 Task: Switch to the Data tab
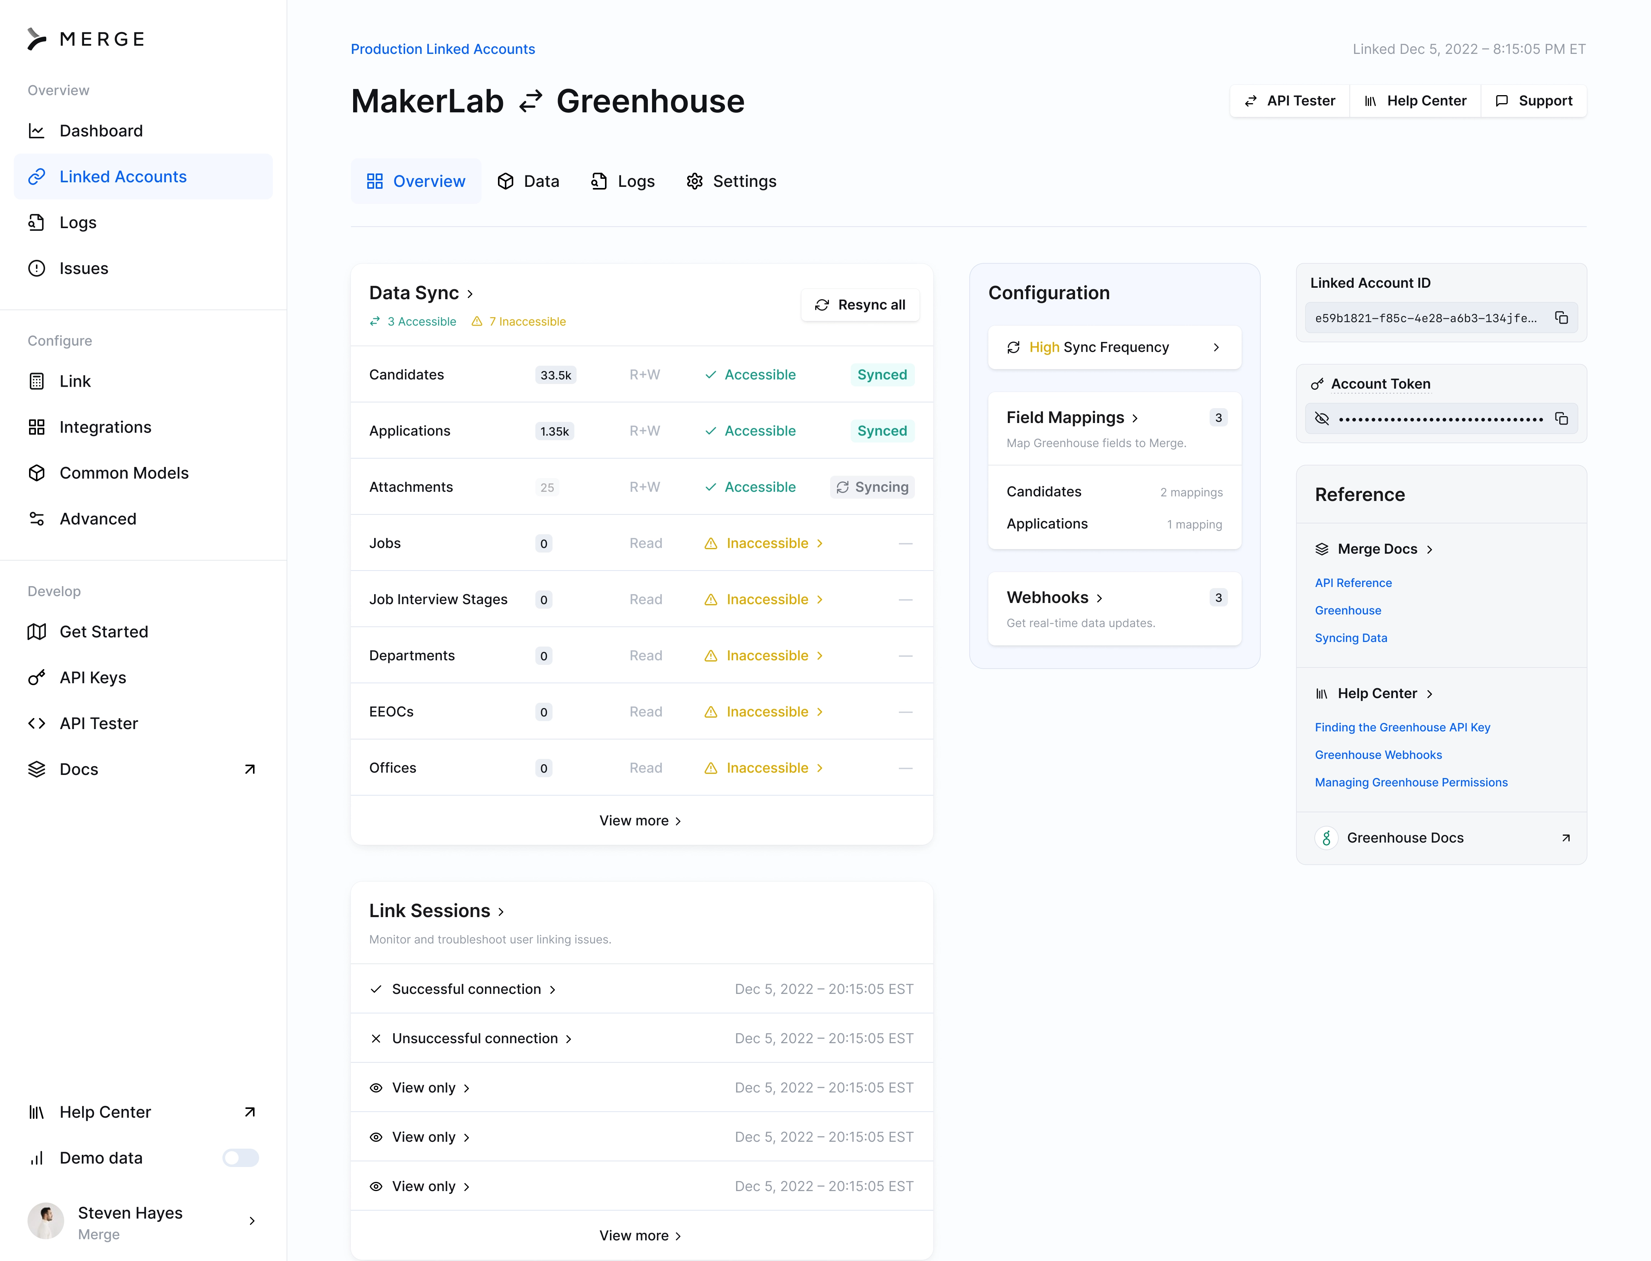529,181
